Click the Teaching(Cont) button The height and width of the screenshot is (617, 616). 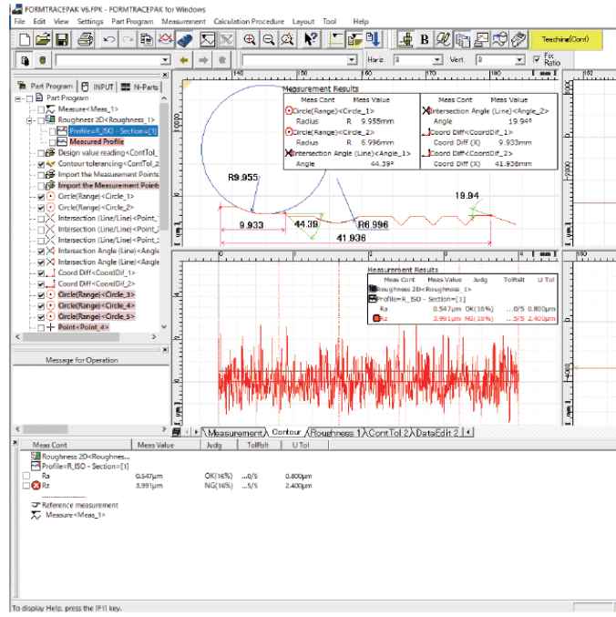coord(567,39)
